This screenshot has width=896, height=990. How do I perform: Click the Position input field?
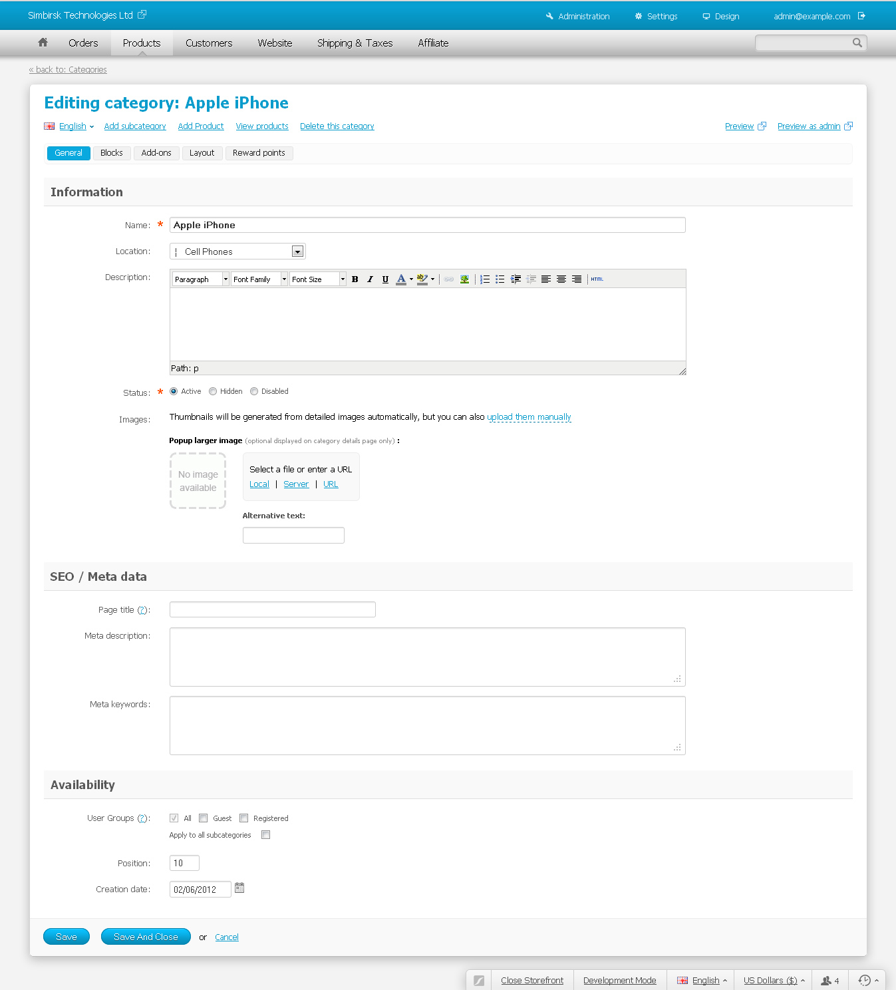(x=184, y=863)
